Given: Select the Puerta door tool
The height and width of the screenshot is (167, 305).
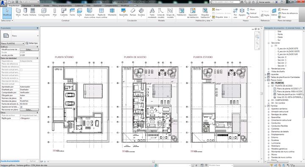Looking at the screenshot, I should pyautogui.click(x=25, y=12).
